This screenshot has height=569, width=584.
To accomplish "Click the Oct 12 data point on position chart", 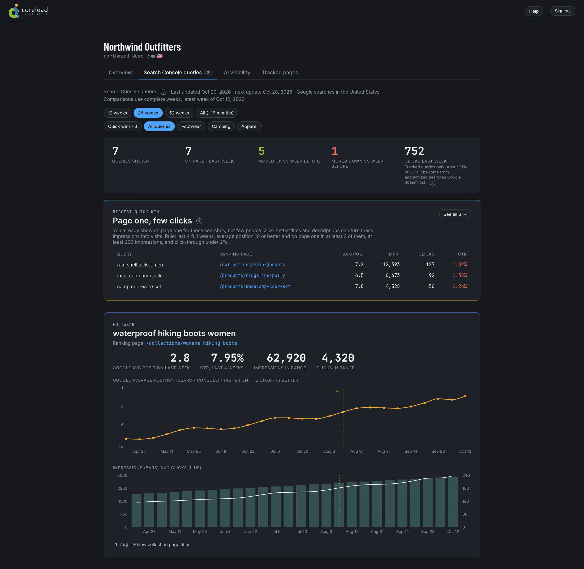I will pos(465,396).
